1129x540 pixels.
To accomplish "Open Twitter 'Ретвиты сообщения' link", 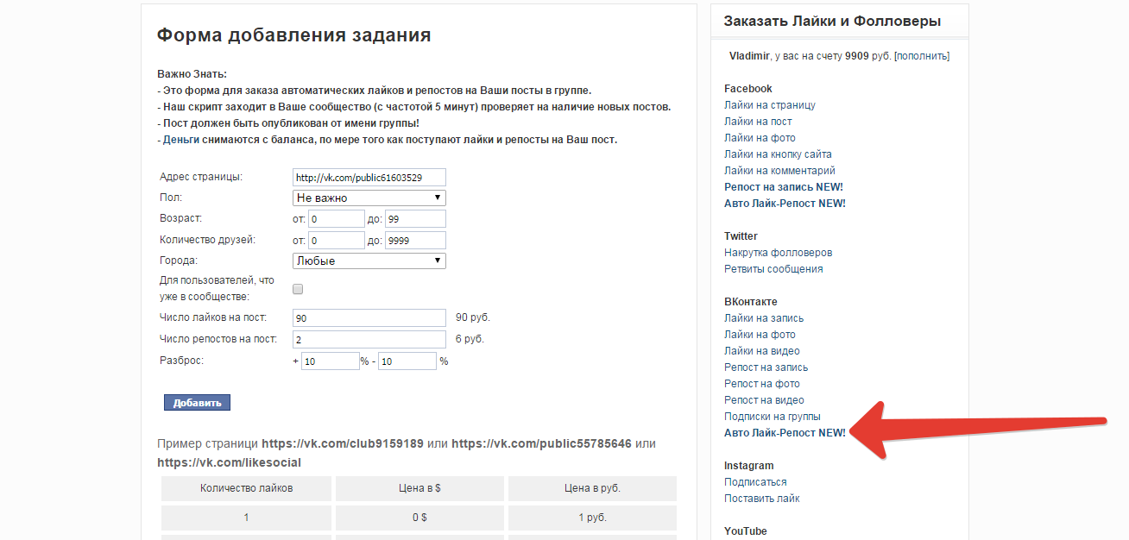I will (773, 269).
